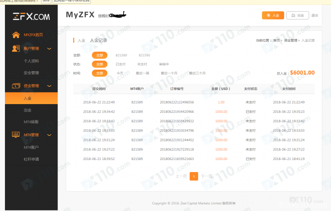Viewport: 331px width, 211px height.
Task: Click the Zeal Capital Markets copyright text
Action: pos(194,203)
